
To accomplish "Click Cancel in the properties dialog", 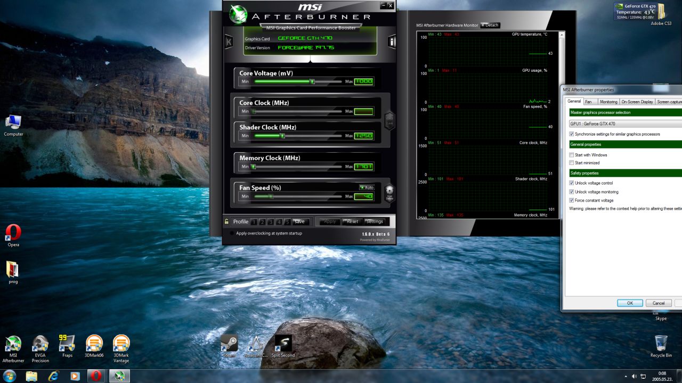I will point(659,303).
